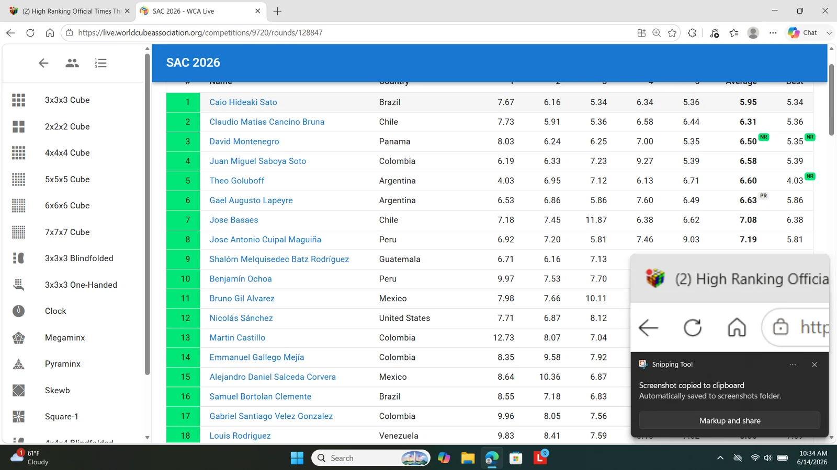Select the Clock event icon
837x470 pixels.
(18, 311)
